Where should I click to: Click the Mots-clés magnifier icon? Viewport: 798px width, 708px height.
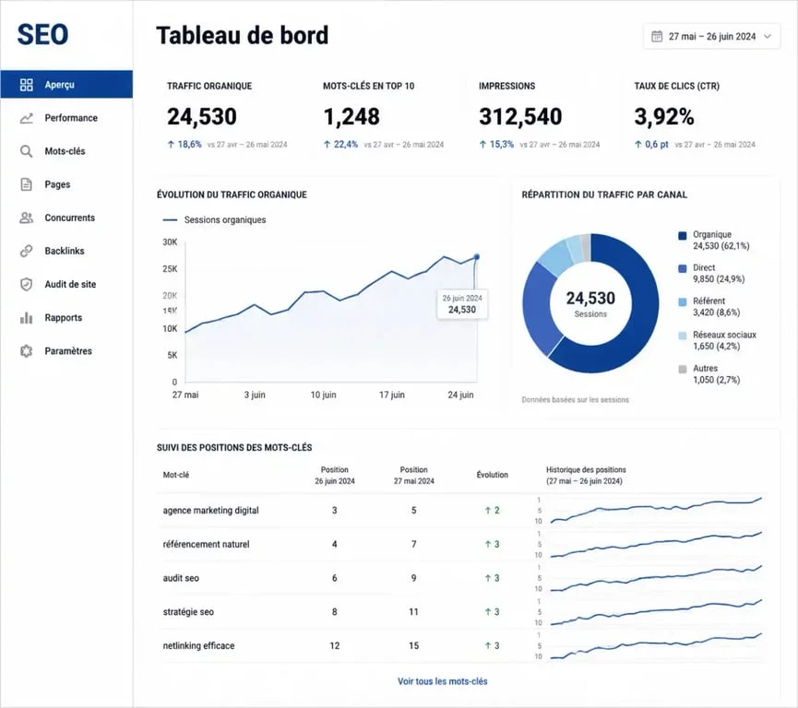pyautogui.click(x=27, y=151)
